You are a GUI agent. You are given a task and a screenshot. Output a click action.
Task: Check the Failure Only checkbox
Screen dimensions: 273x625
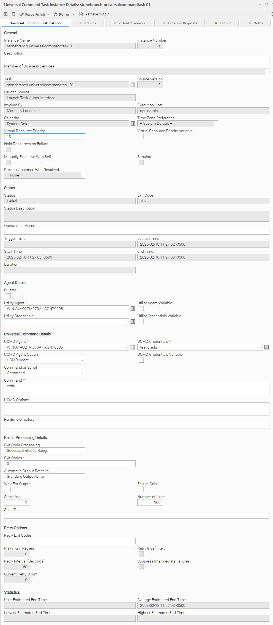(x=141, y=490)
